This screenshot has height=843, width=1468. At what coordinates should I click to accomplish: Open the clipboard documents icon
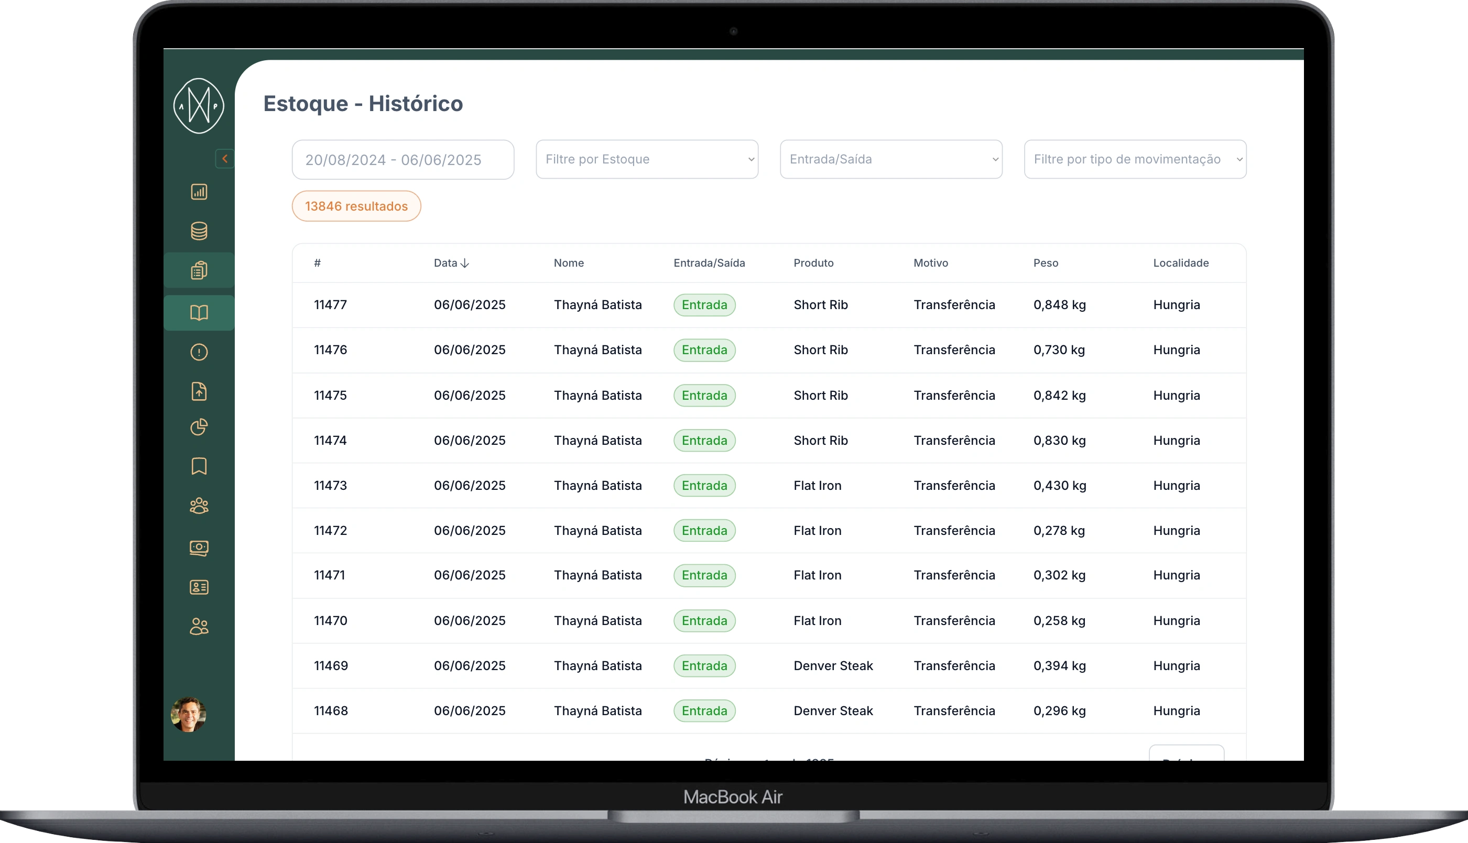click(x=199, y=270)
